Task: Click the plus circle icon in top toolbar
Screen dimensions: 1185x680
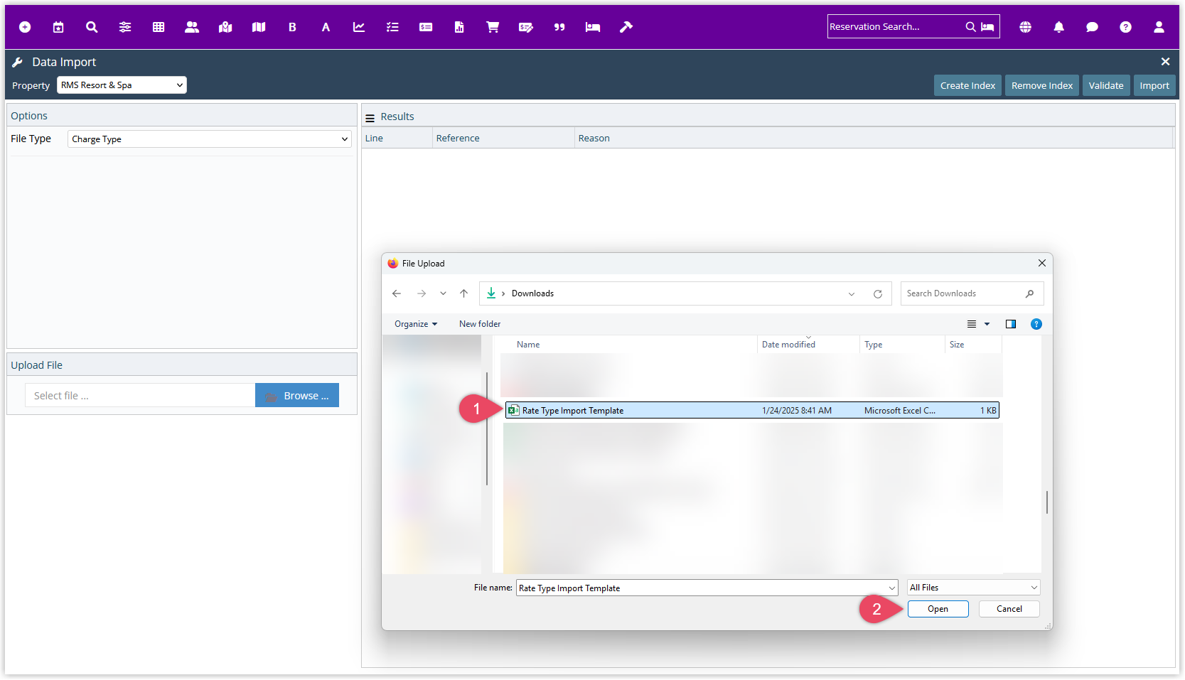Action: coord(25,27)
